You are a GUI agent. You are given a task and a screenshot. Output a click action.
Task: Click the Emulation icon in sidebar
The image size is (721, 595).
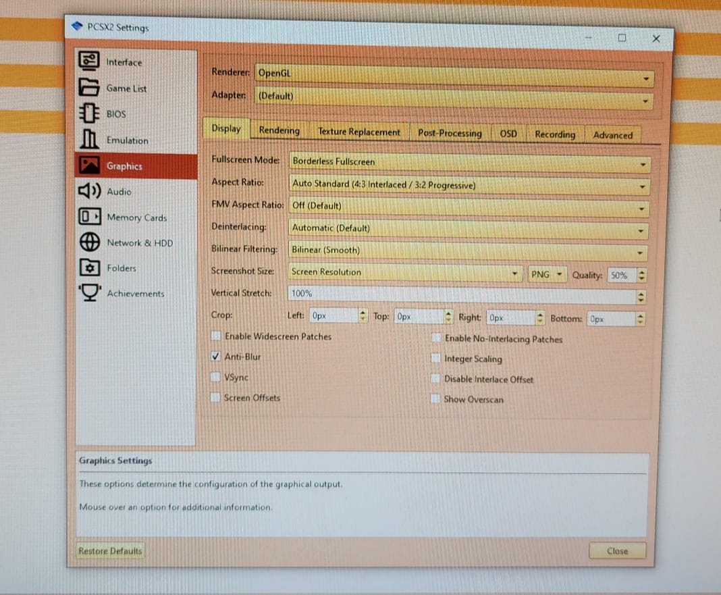[89, 139]
